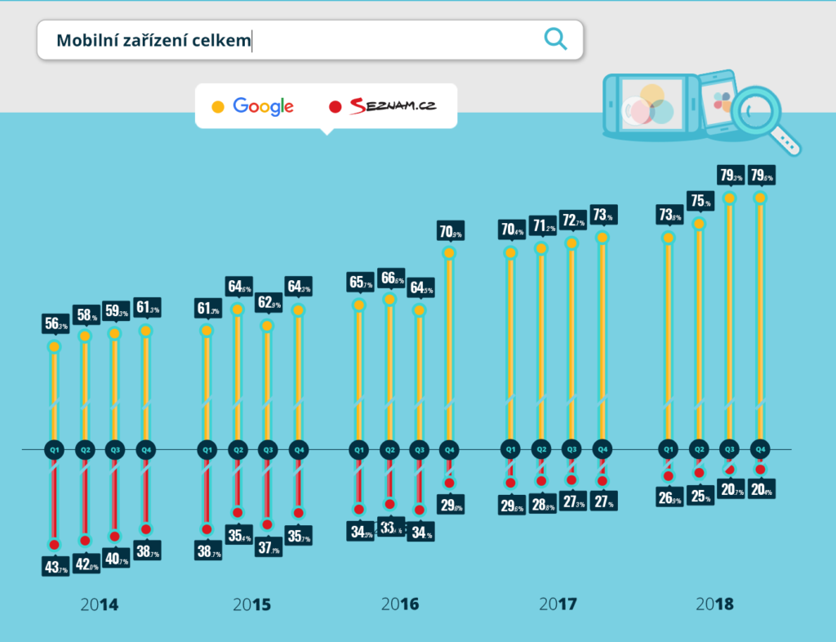
Task: Click the 58% Google value label
Action: point(87,315)
